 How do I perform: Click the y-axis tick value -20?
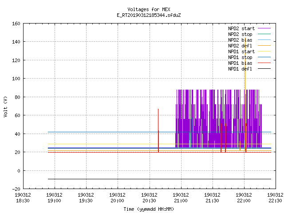coord(16,189)
